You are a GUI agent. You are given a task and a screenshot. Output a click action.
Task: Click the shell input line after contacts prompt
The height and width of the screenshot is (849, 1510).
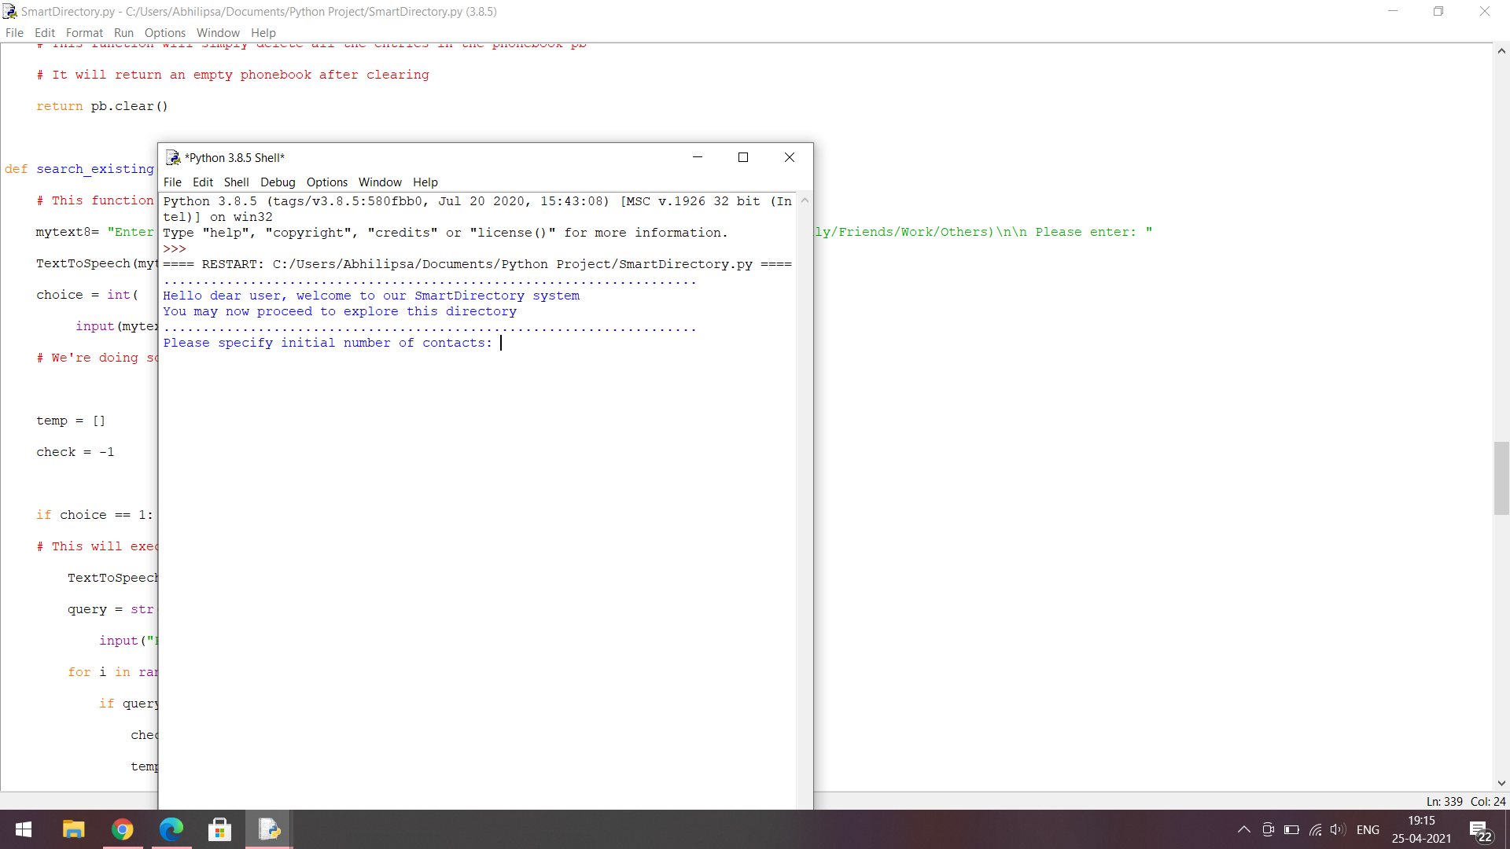[551, 343]
